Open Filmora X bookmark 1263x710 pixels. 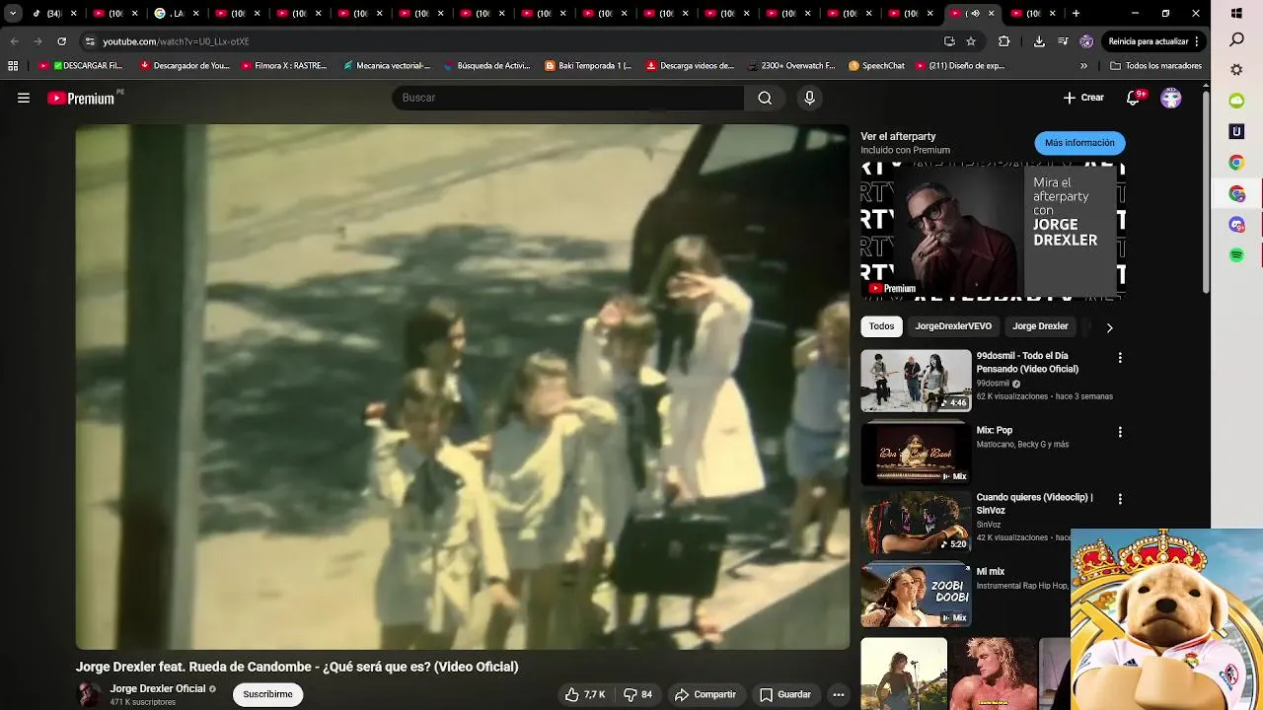(x=284, y=66)
